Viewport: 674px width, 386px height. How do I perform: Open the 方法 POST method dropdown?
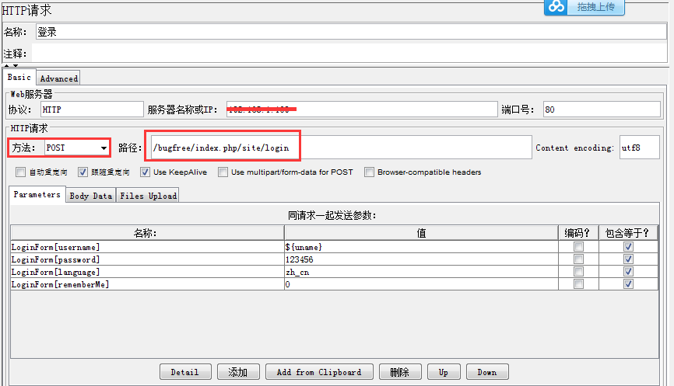pyautogui.click(x=76, y=148)
